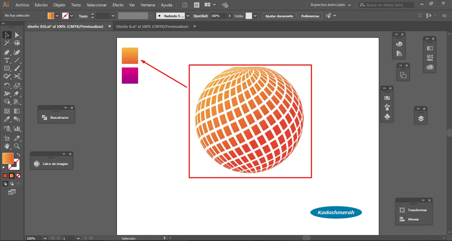
Task: Switch paint mode to Gradient
Action: (12, 175)
